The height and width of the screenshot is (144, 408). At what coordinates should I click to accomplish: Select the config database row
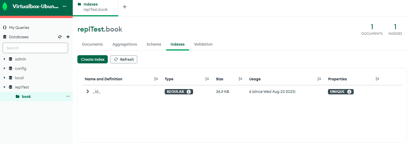(36, 68)
